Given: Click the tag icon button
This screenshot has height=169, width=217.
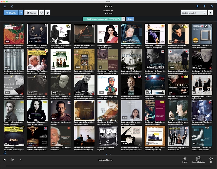Looking at the screenshot, I should (48, 13).
